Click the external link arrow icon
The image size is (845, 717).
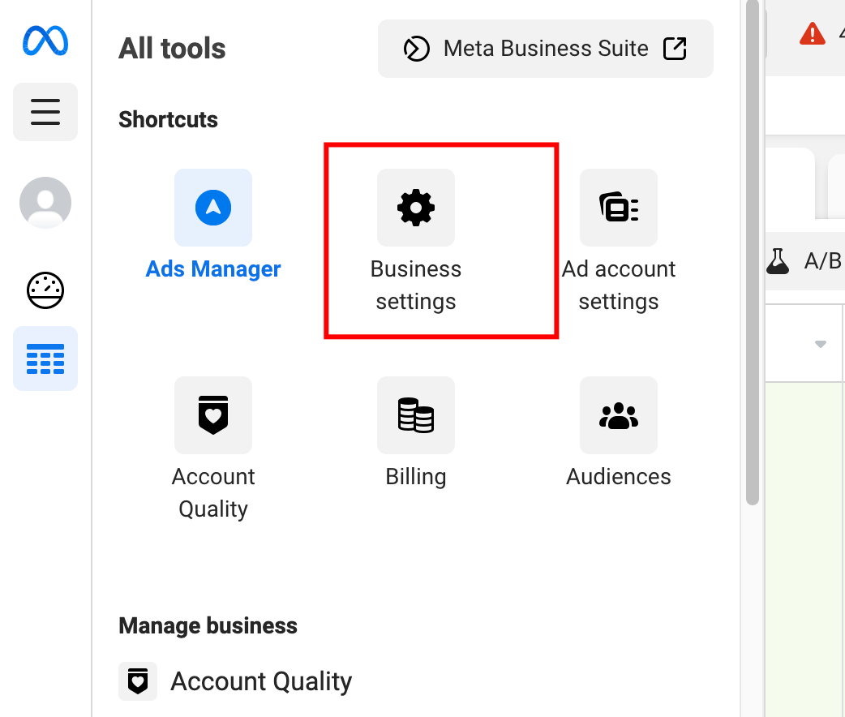675,49
